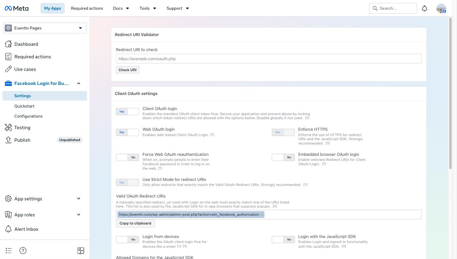Click the Facebook Login briefcase icon
The image size is (457, 259).
tap(8, 83)
